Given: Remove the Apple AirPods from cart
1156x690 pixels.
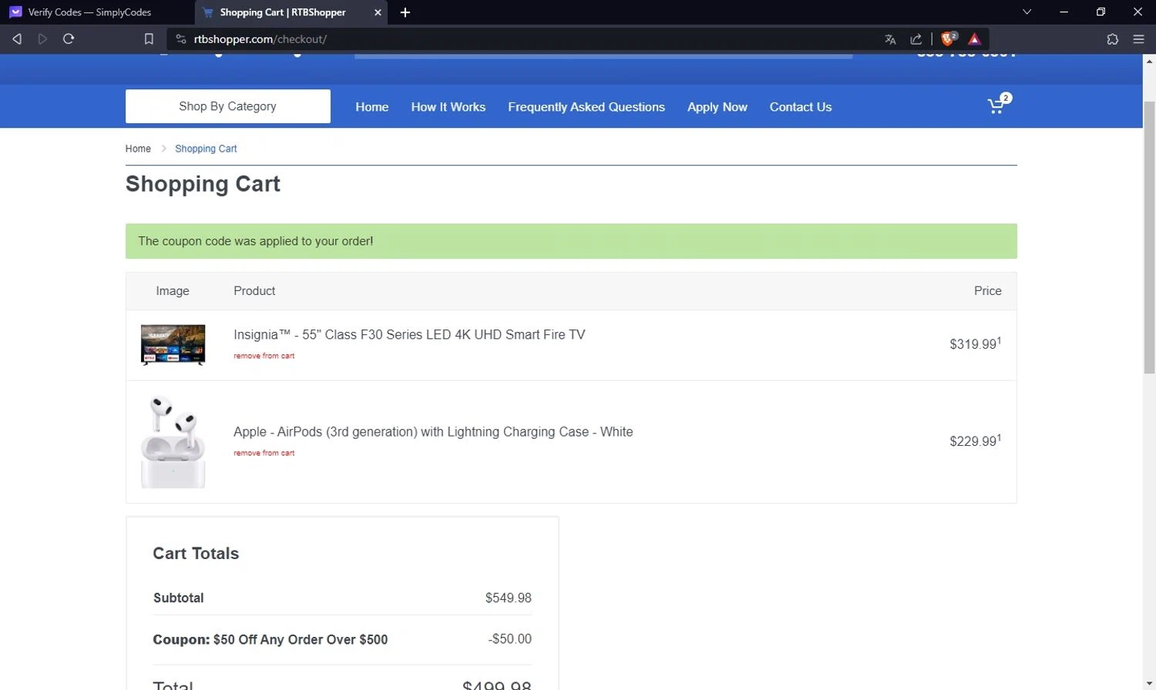Looking at the screenshot, I should pos(264,453).
